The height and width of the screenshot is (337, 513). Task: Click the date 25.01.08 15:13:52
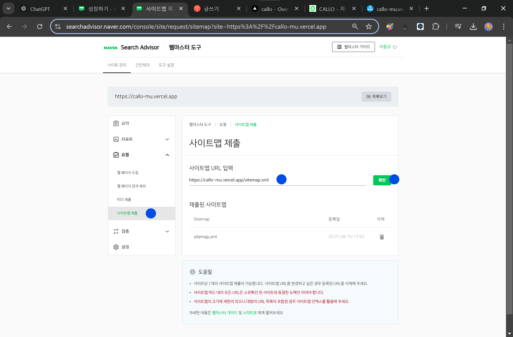click(x=346, y=236)
